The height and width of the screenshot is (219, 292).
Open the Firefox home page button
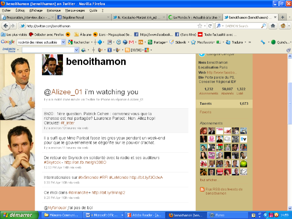(273, 26)
